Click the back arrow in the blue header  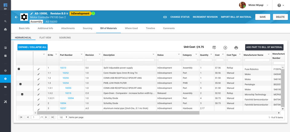coord(16,17)
